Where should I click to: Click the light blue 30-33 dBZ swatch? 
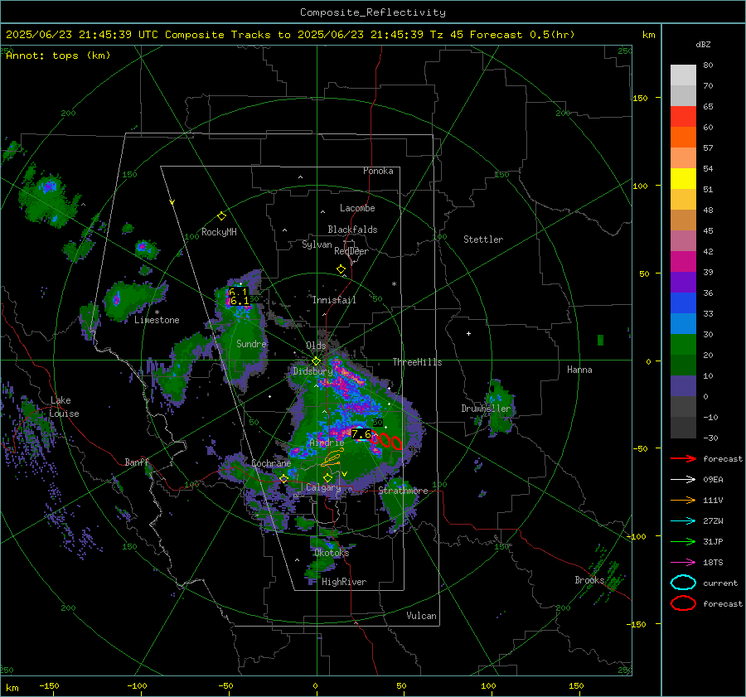683,324
